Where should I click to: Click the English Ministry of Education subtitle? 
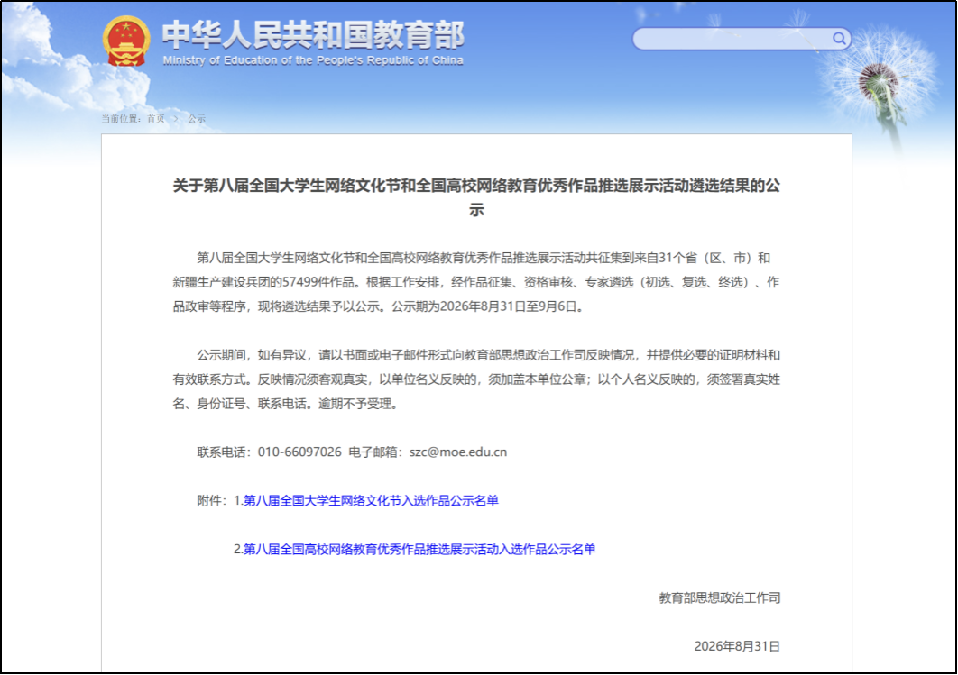pyautogui.click(x=313, y=60)
